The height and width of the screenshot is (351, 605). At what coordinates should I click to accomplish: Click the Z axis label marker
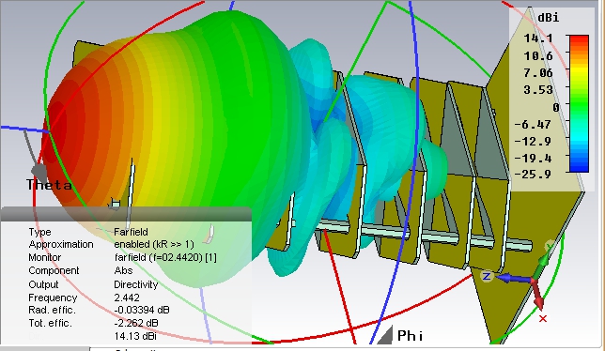pos(487,276)
